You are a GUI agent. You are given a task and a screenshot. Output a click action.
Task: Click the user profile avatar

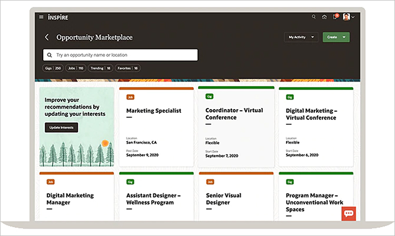click(347, 17)
